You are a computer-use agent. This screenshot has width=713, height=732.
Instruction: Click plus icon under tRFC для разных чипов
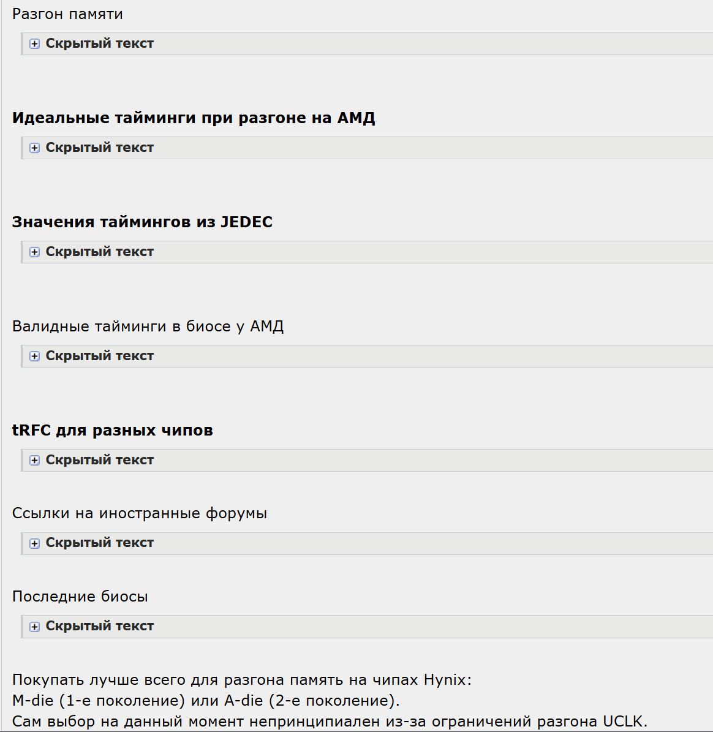click(x=35, y=461)
